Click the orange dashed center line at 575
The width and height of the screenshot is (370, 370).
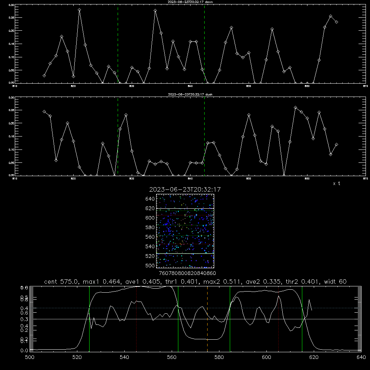208,319
